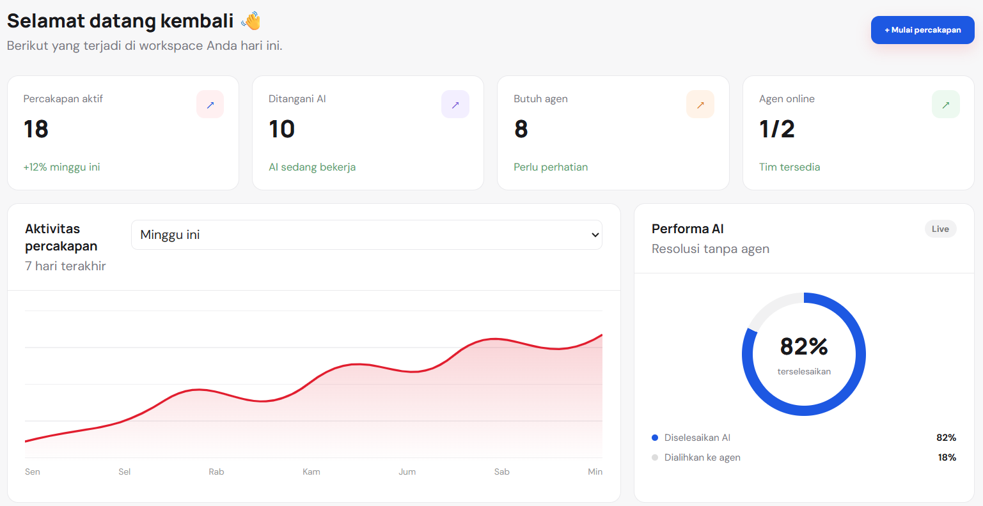
Task: Click the 18% legend value
Action: (x=947, y=457)
